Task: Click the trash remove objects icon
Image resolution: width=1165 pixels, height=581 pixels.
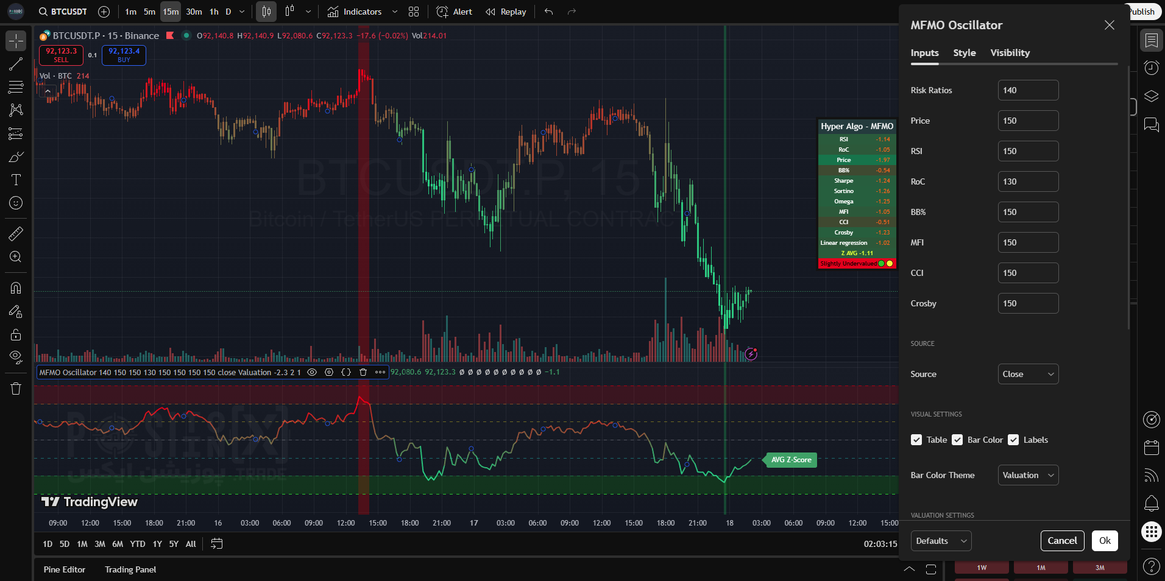Action: click(x=16, y=389)
